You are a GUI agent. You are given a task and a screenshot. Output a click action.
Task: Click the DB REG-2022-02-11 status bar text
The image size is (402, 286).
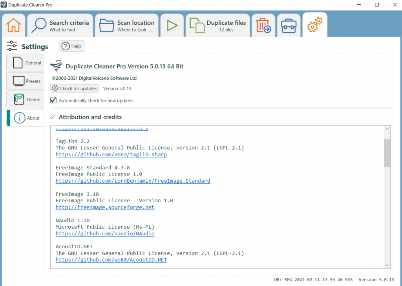(313, 280)
